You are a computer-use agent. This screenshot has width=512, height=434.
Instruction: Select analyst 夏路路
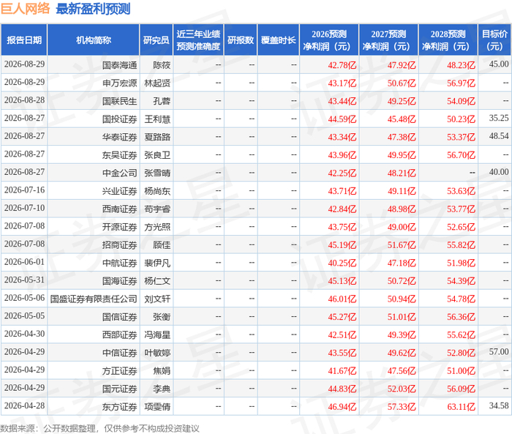[x=157, y=137]
